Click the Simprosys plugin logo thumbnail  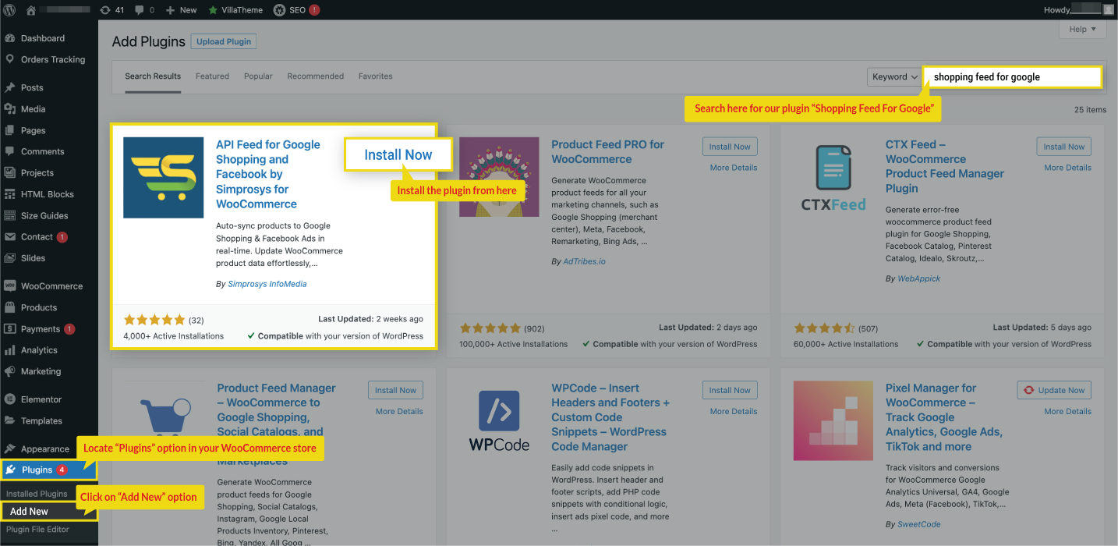point(164,178)
